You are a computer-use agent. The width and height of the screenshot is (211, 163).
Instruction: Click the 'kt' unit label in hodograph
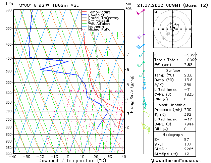point(156,12)
